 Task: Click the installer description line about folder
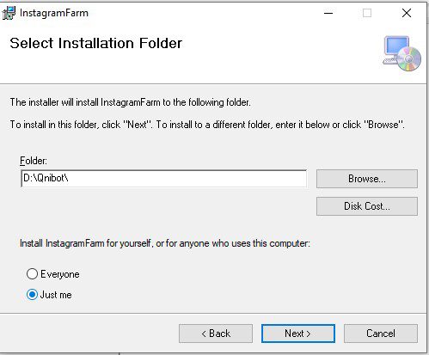(x=131, y=102)
